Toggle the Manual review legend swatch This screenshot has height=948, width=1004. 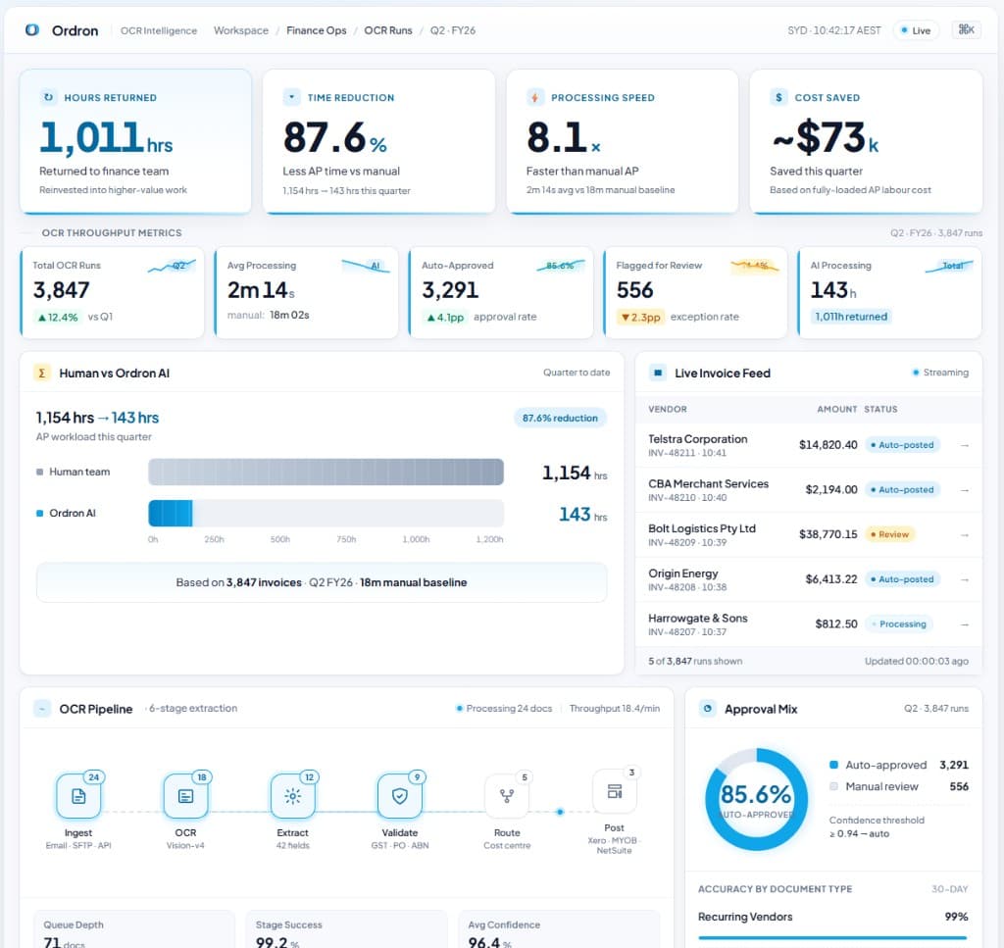coord(833,786)
